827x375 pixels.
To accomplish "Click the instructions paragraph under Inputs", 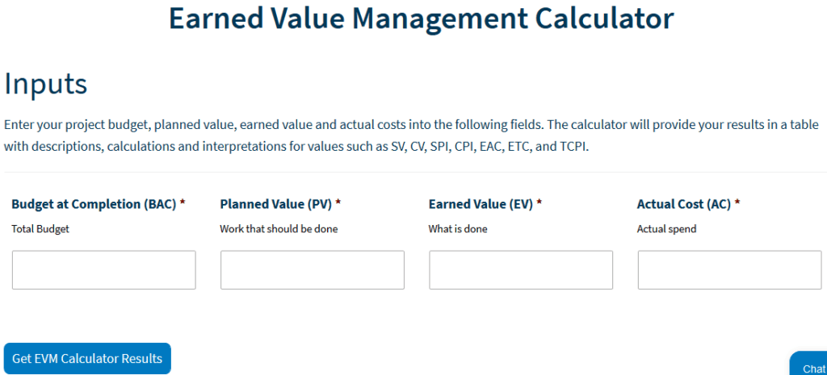I will [x=411, y=136].
